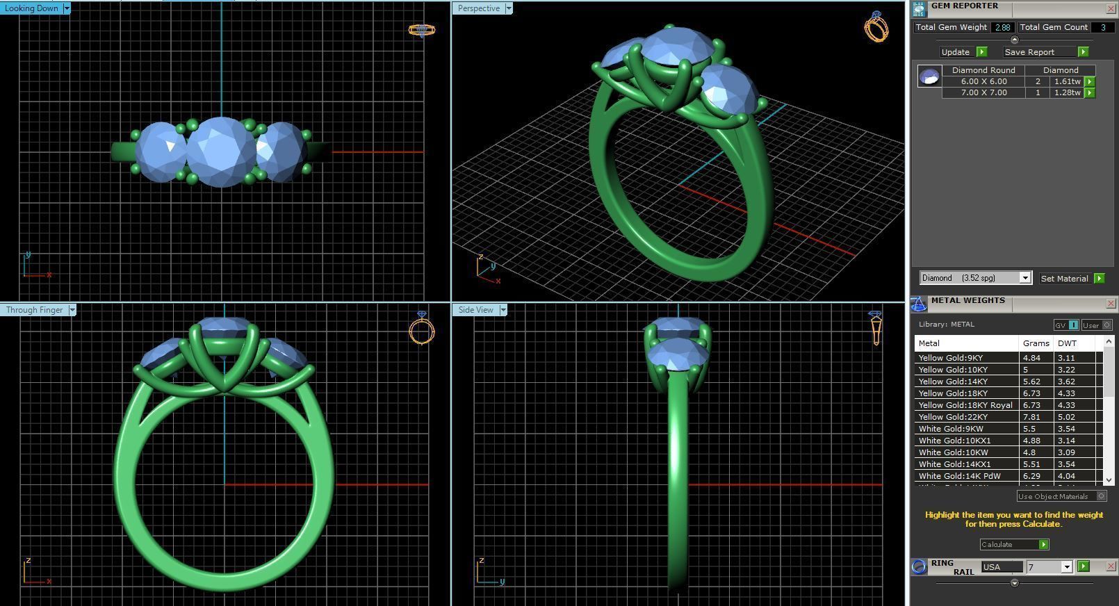
Task: Click the 1.61tw gem weight cell
Action: pos(1067,81)
